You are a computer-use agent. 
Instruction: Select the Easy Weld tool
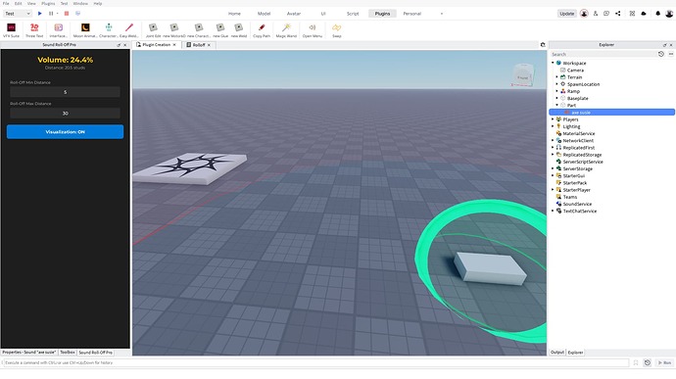[129, 30]
